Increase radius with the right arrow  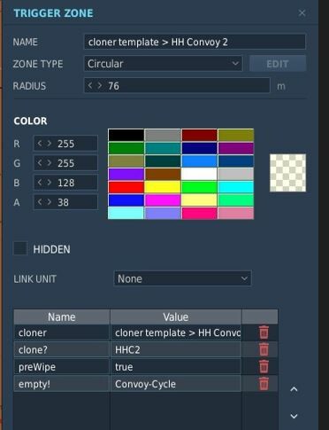point(100,86)
